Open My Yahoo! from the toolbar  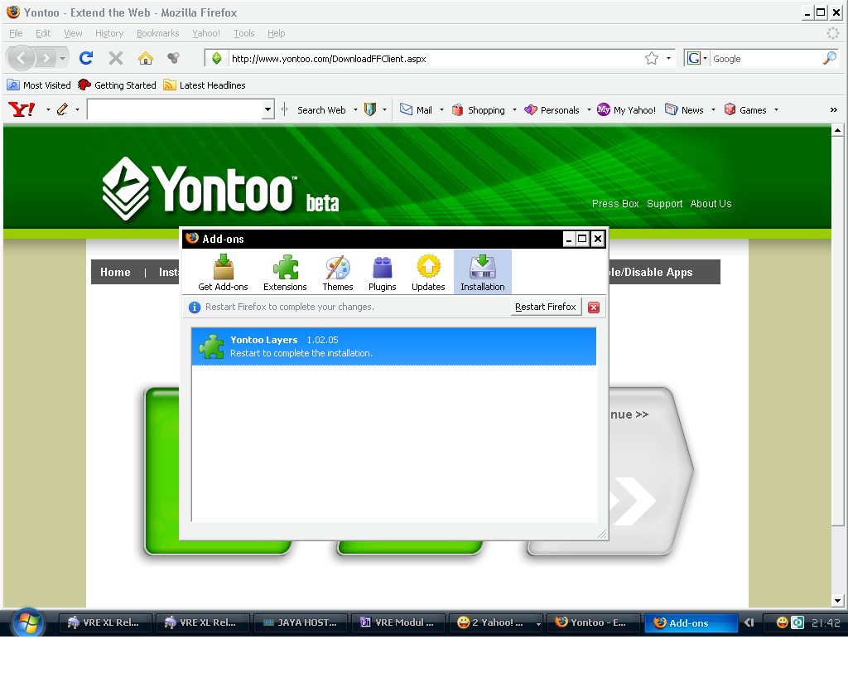click(626, 110)
